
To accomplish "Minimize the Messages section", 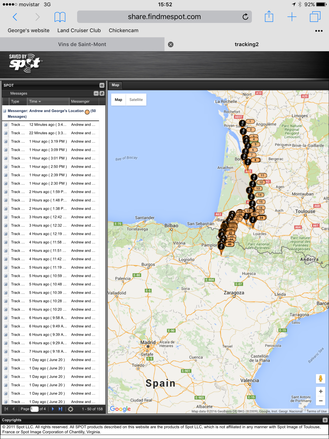I will [x=96, y=93].
